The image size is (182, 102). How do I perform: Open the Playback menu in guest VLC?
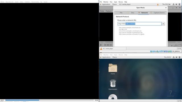pyautogui.click(x=109, y=11)
